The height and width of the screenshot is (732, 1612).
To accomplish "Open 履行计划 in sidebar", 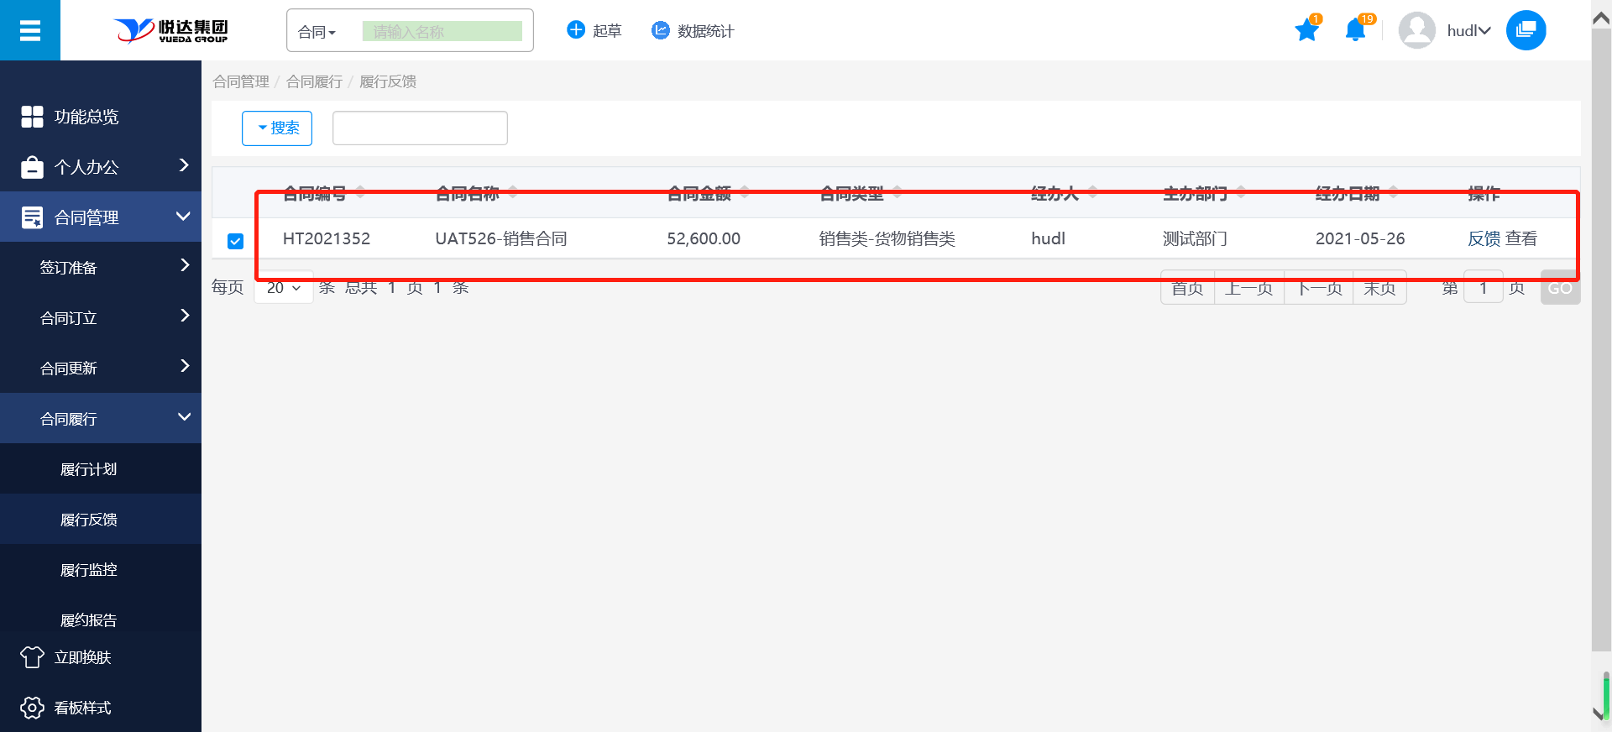I will pyautogui.click(x=89, y=469).
